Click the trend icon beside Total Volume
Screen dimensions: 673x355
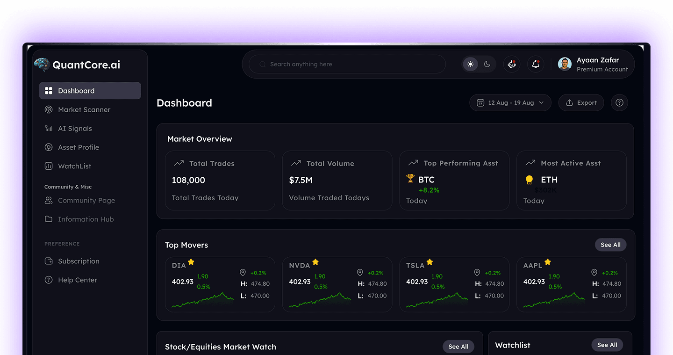pyautogui.click(x=296, y=163)
